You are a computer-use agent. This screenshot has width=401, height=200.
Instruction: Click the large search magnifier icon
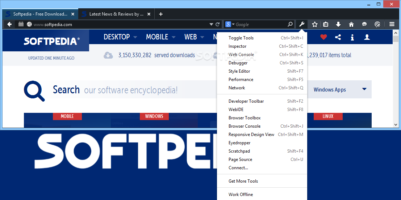(34, 91)
